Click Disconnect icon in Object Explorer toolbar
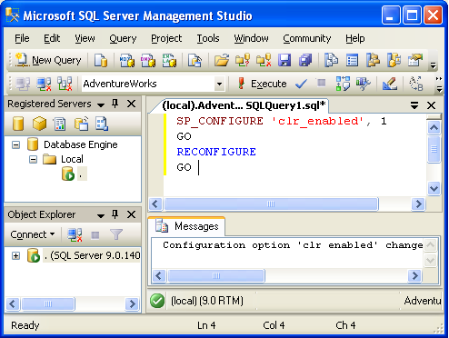The height and width of the screenshot is (338, 449). pos(75,235)
